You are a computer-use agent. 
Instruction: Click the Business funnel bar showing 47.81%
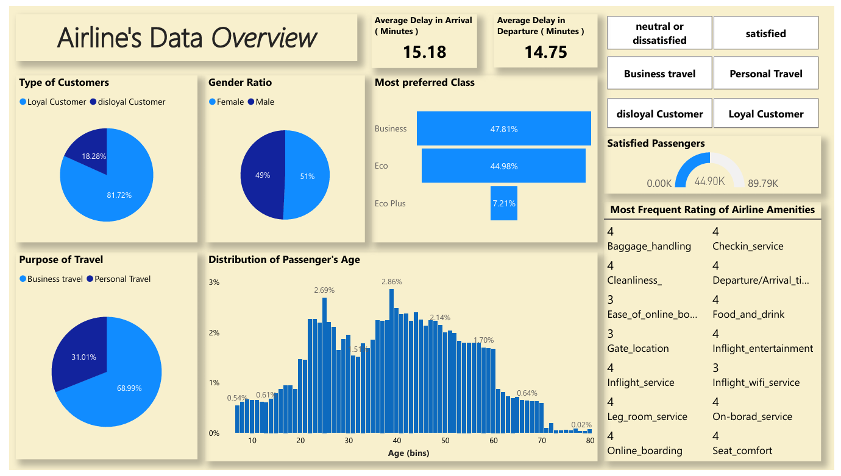[x=503, y=128]
